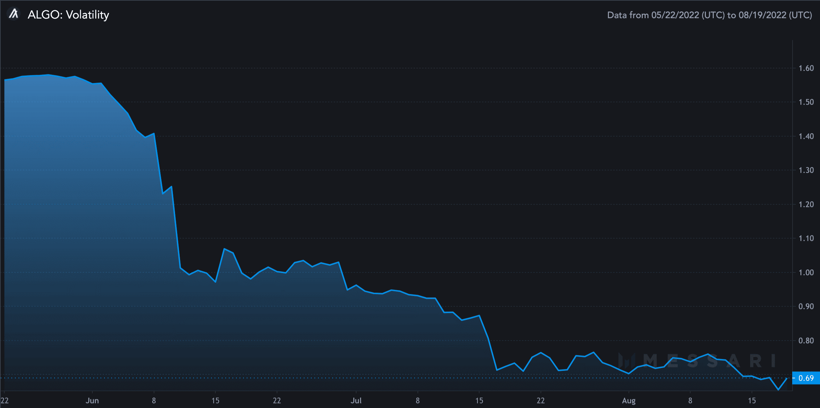This screenshot has height=408, width=820.
Task: Click the lowest dip just before the line ends
Action: (778, 390)
